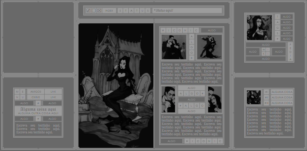The width and height of the screenshot is (307, 151).
Task: Open Morticia holding rose thumbnail in TAGS panel
Action: pyautogui.click(x=259, y=28)
